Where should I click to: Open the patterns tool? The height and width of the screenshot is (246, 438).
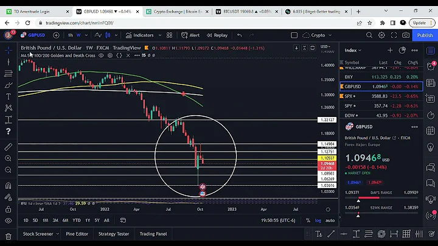(9, 108)
